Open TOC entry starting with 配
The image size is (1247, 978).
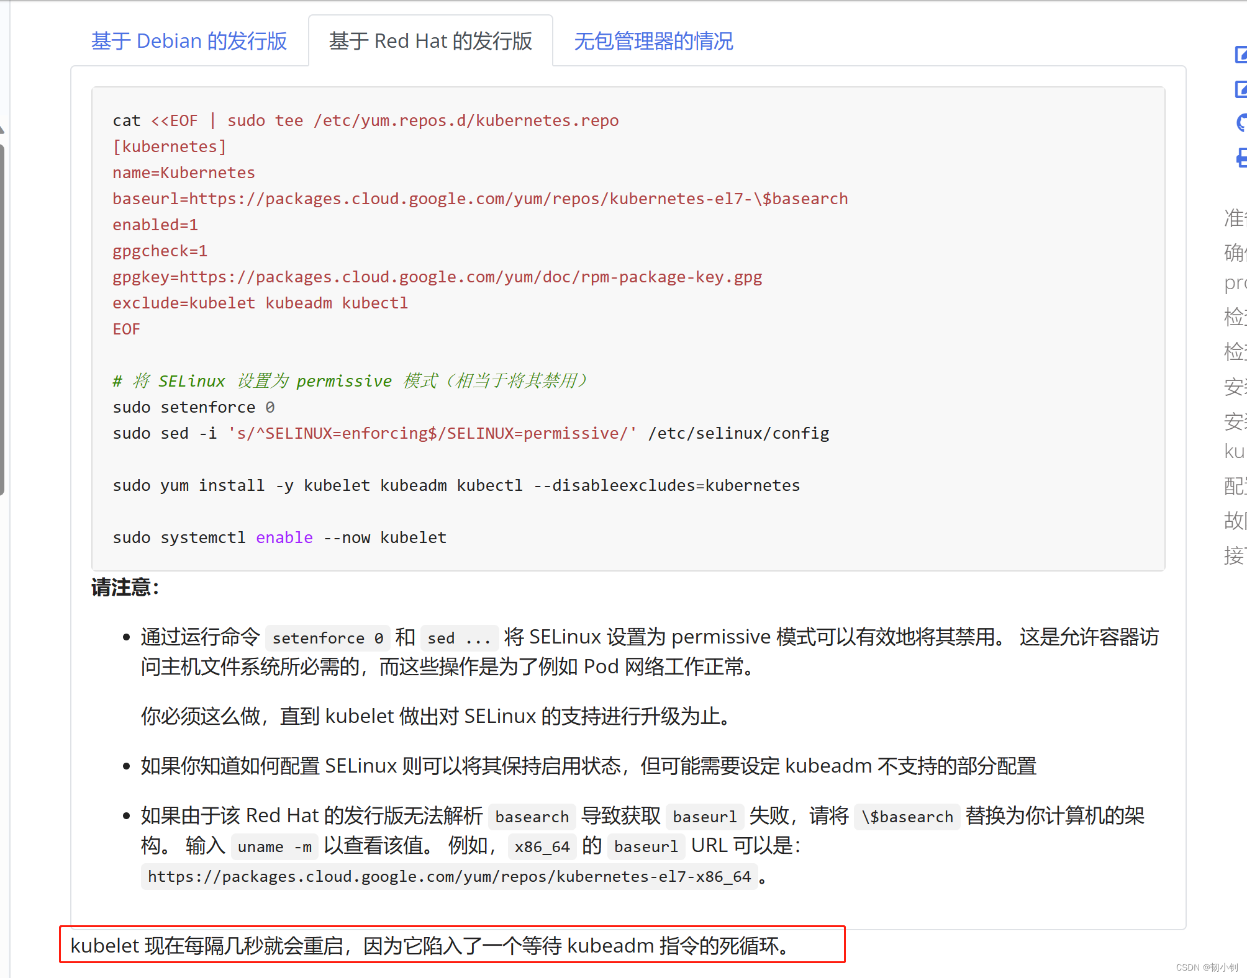[x=1235, y=486]
